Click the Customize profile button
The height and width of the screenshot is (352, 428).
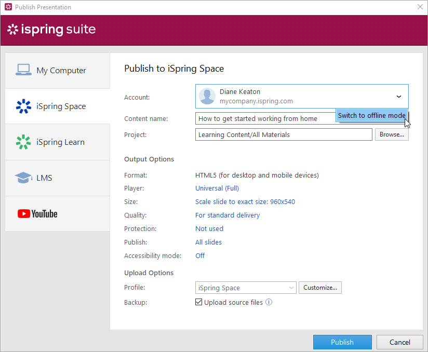[x=320, y=287]
